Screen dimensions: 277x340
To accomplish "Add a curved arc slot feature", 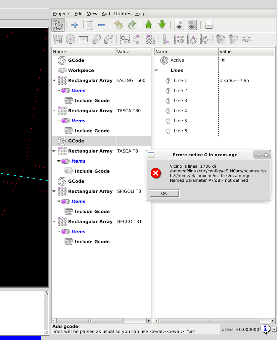I will (x=109, y=39).
